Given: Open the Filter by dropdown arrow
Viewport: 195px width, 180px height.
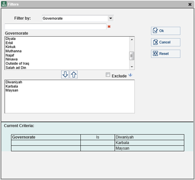Looking at the screenshot, I should point(111,19).
